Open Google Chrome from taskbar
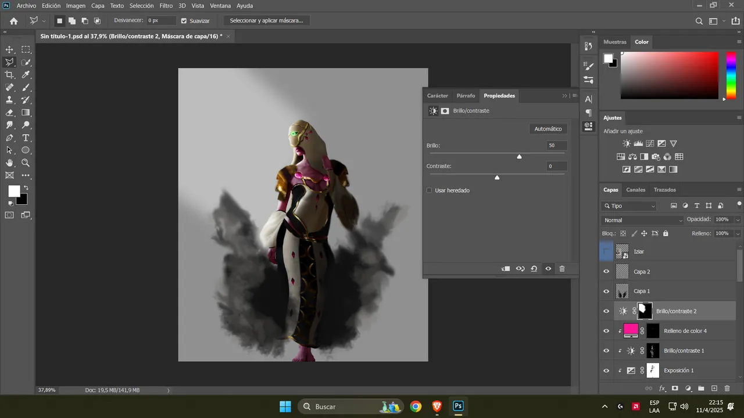 click(x=416, y=406)
